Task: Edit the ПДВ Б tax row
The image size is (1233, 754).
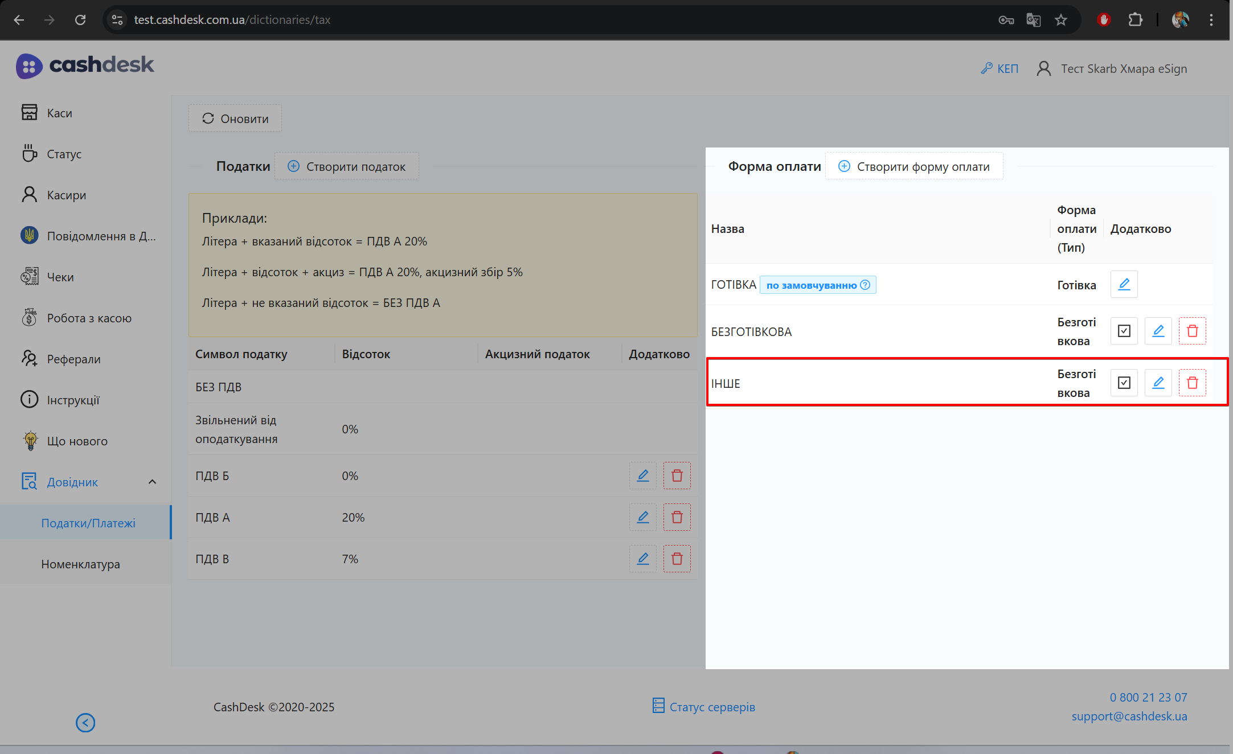Action: [x=642, y=476]
